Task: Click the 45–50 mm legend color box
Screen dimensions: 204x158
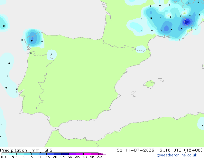Action: click(95, 154)
